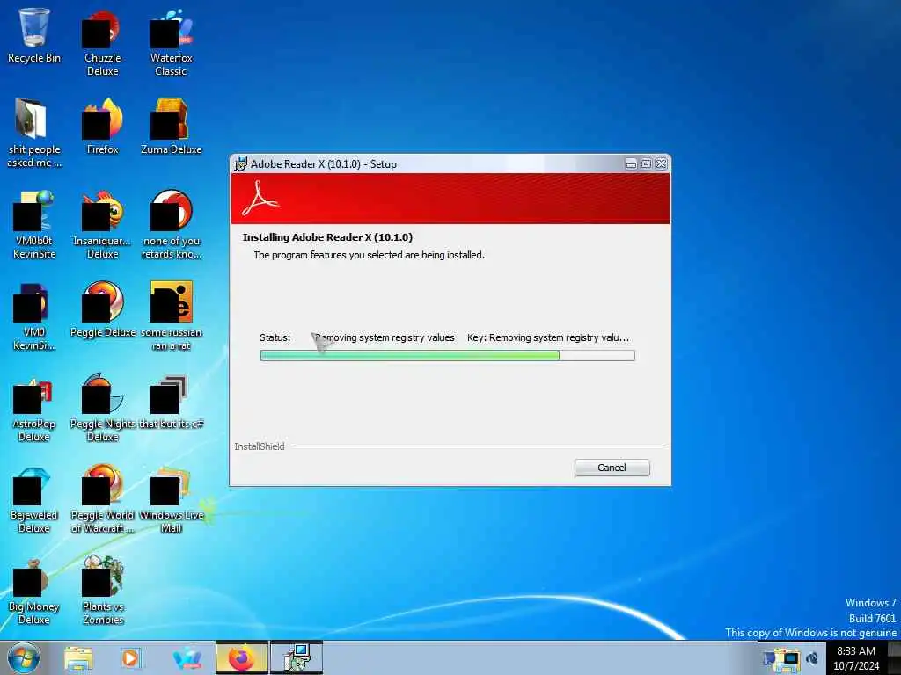The height and width of the screenshot is (675, 901).
Task: Open Windows Explorer from the taskbar
Action: pos(78,658)
